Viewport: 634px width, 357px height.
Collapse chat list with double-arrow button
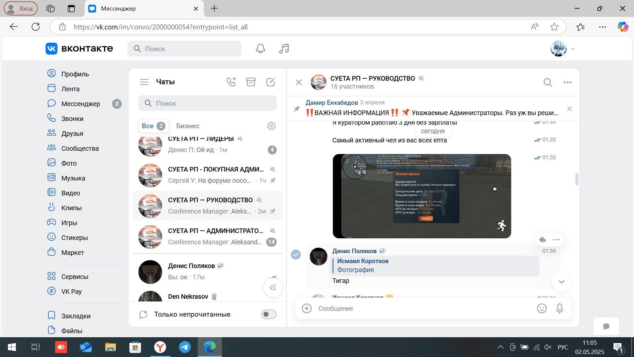point(273,288)
